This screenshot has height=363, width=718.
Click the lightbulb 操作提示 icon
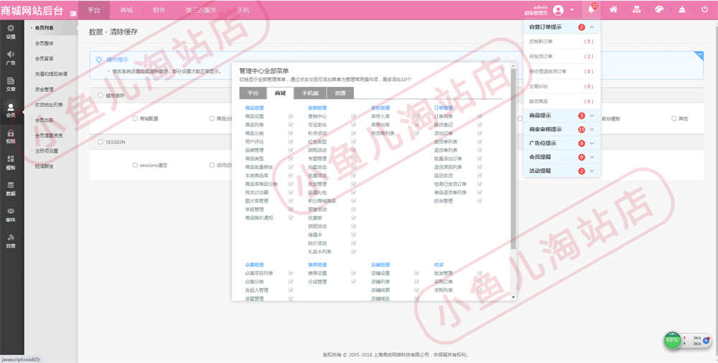(x=99, y=60)
